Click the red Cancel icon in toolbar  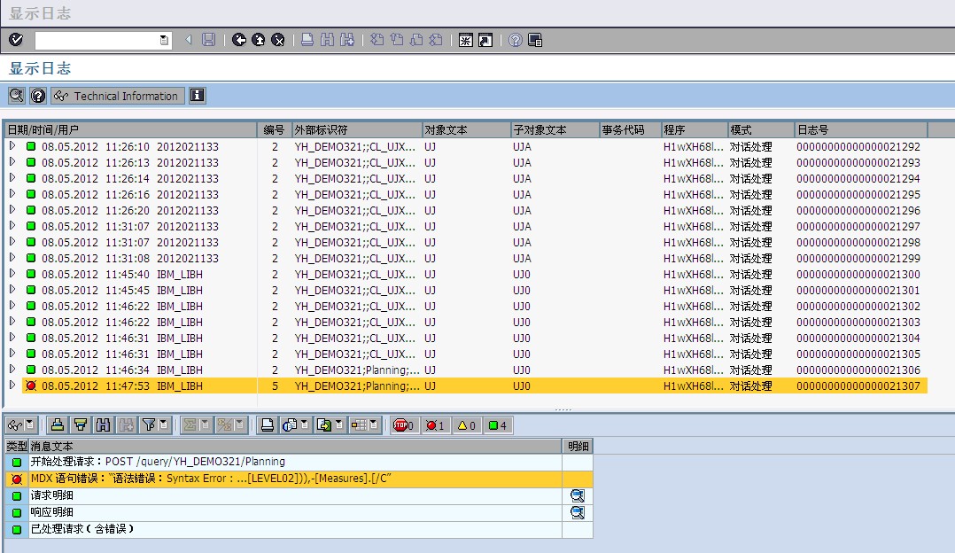[x=278, y=40]
